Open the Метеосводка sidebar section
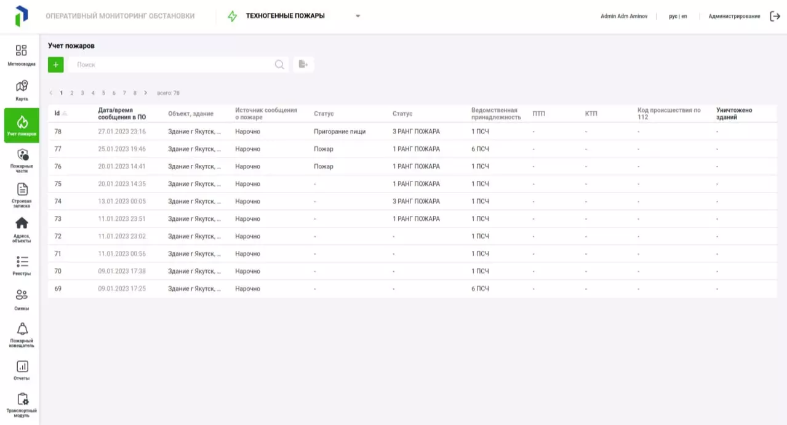Image resolution: width=787 pixels, height=425 pixels. click(x=22, y=55)
